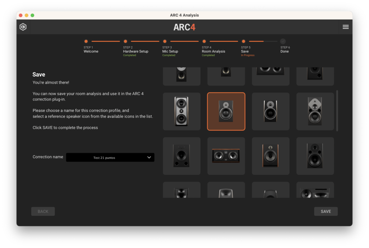The height and width of the screenshot is (248, 369).
Task: Select the highlighted orange speaker icon
Action: 226,111
